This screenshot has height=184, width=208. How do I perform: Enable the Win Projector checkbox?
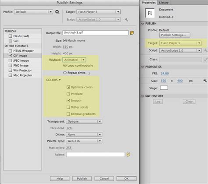point(10,70)
